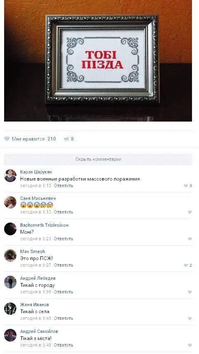Like Андрей Самойлов's comment
The height and width of the screenshot is (354, 199).
pyautogui.click(x=190, y=345)
